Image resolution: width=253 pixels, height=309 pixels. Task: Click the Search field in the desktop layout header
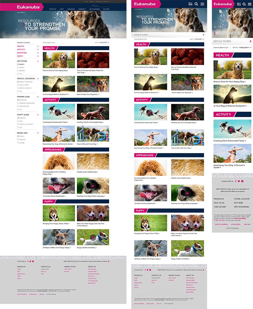(x=101, y=5)
